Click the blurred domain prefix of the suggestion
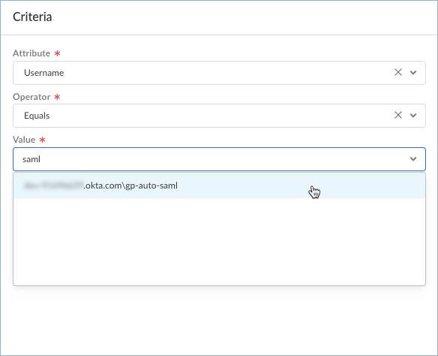The height and width of the screenshot is (356, 438). (53, 186)
